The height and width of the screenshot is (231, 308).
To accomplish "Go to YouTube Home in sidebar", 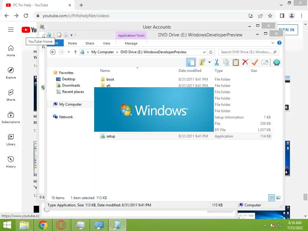I will coord(11,51).
